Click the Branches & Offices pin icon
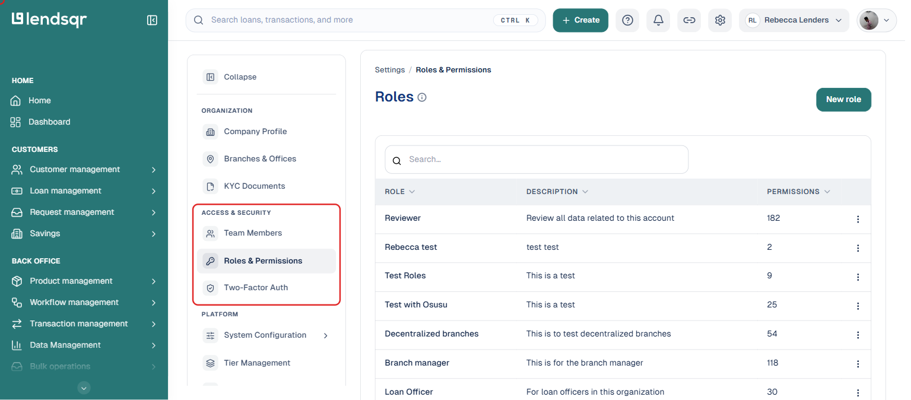This screenshot has width=911, height=400. click(210, 159)
